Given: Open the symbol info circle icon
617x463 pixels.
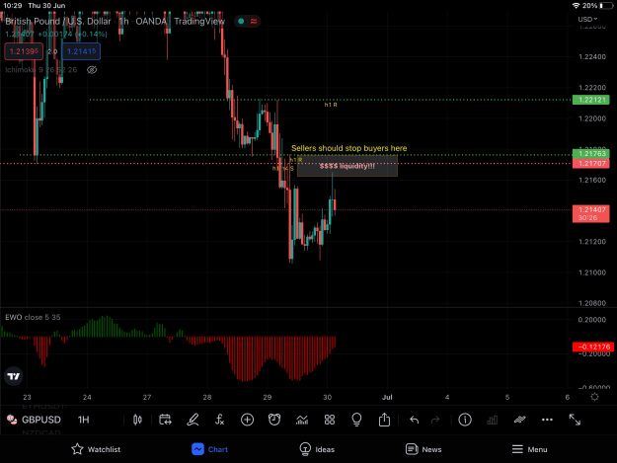Looking at the screenshot, I should pos(465,420).
